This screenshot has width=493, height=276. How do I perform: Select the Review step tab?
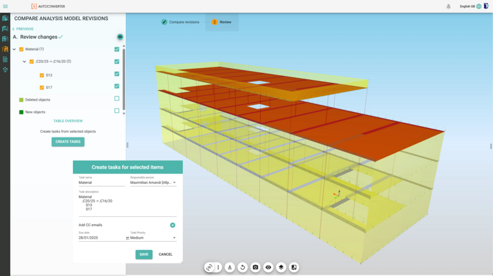tap(222, 22)
